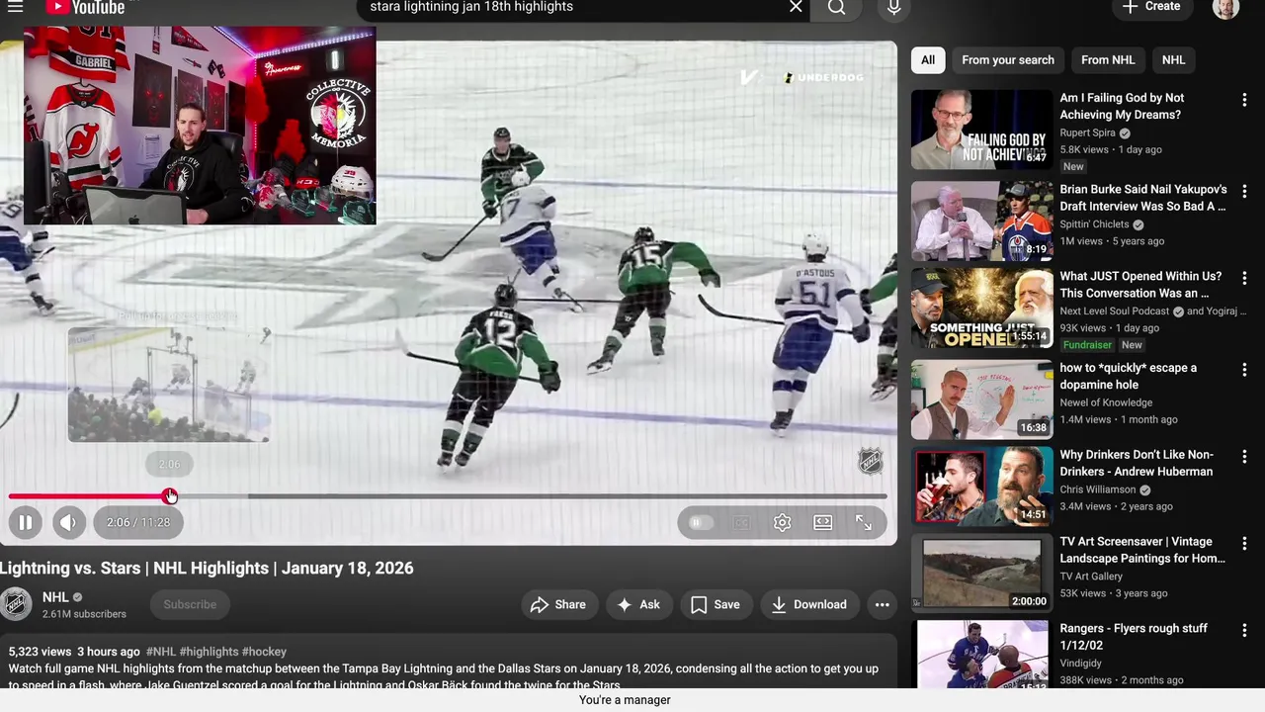Toggle the autoplay switch

coord(701,522)
